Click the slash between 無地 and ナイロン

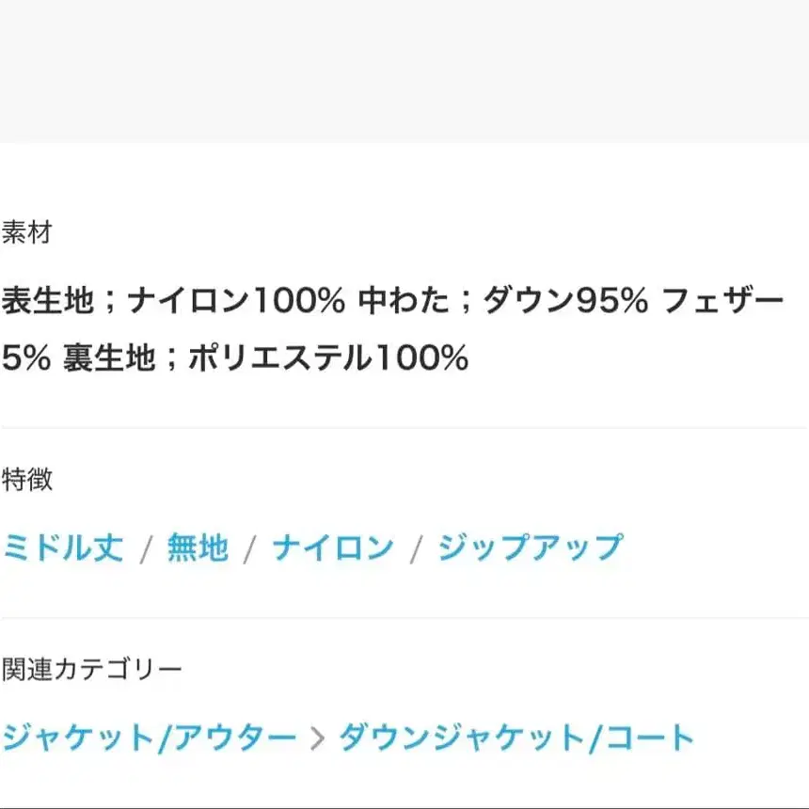tap(249, 549)
